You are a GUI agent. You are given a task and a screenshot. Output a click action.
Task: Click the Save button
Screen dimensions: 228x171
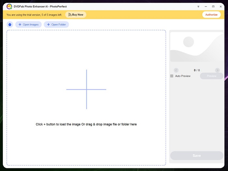point(197,156)
